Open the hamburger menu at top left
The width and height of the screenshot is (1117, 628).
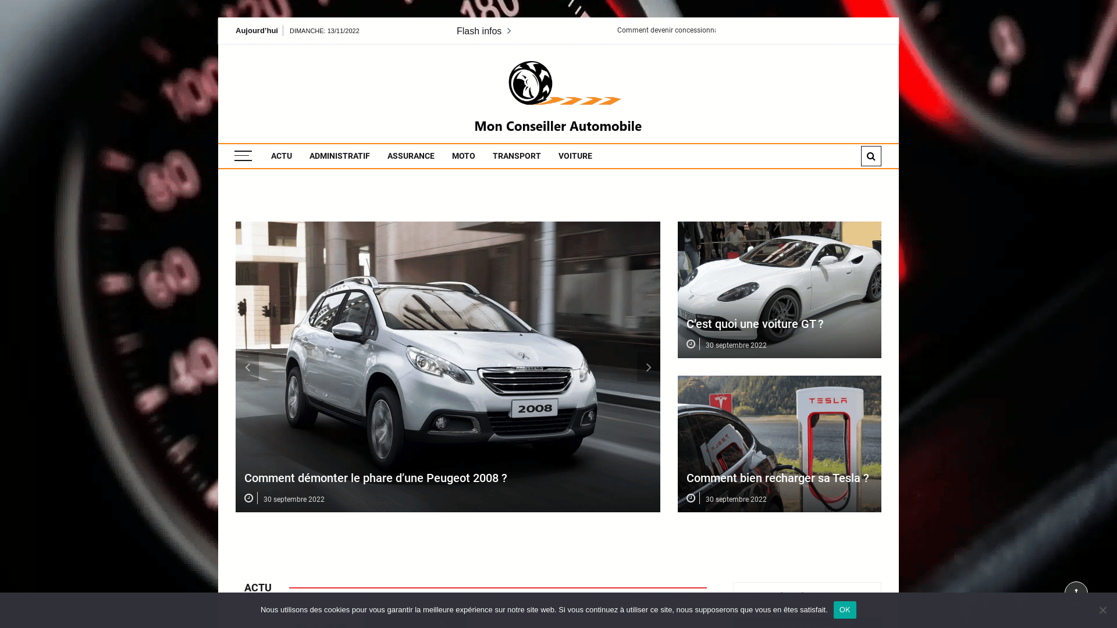coord(243,156)
